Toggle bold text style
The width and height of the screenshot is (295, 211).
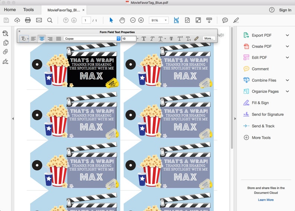(x=144, y=39)
